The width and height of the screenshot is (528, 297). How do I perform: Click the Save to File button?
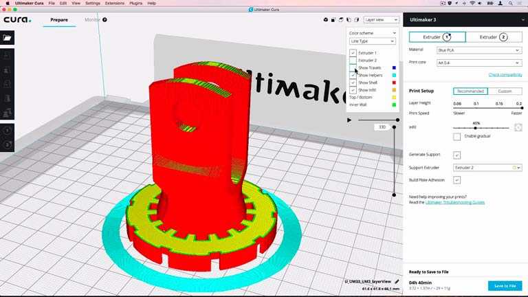tap(505, 286)
